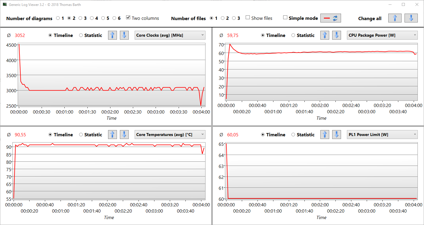This screenshot has width=424, height=225.
Task: Close the Generic Log Viewer window
Action: pos(417,4)
